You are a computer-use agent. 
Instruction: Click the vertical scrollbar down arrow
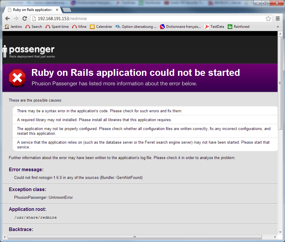(280, 232)
